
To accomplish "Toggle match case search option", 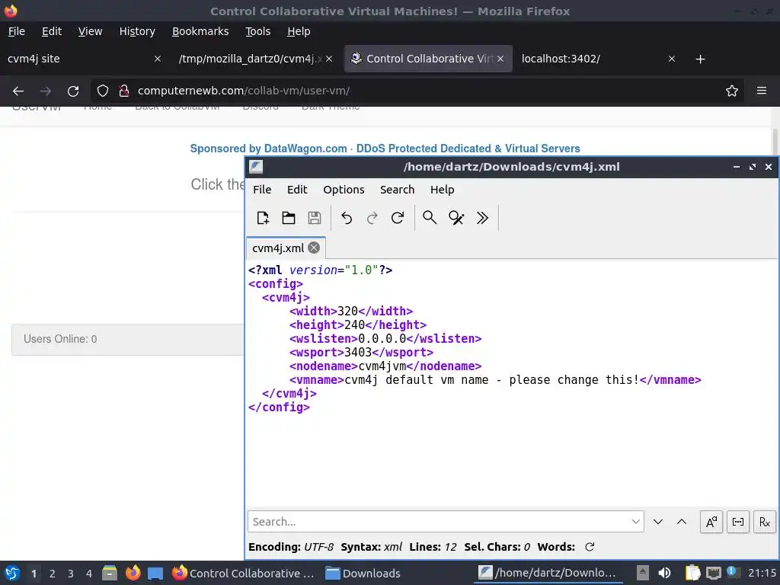I will coord(711,522).
